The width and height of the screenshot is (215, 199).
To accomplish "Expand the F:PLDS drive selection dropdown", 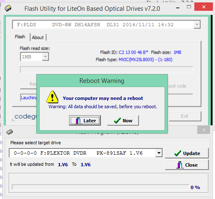I will pos(197,24).
